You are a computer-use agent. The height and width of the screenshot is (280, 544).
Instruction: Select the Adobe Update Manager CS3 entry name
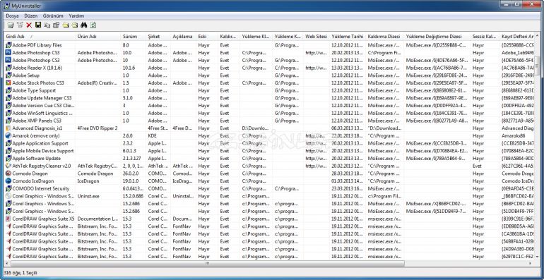coord(42,98)
